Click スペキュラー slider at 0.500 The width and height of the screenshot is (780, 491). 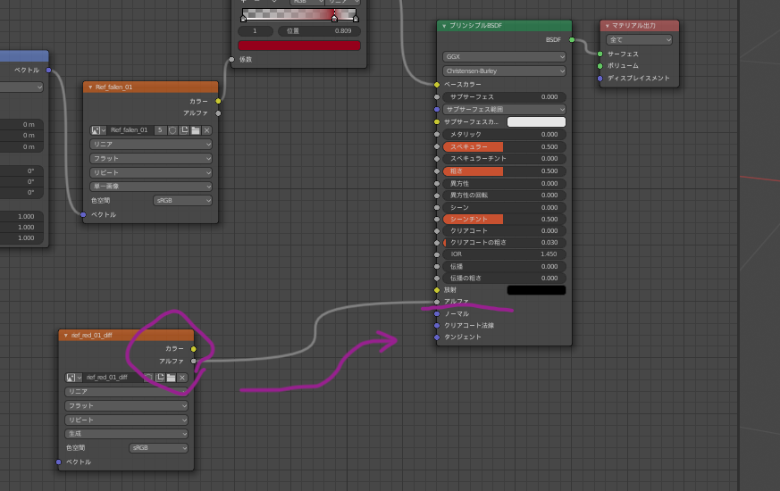(504, 146)
